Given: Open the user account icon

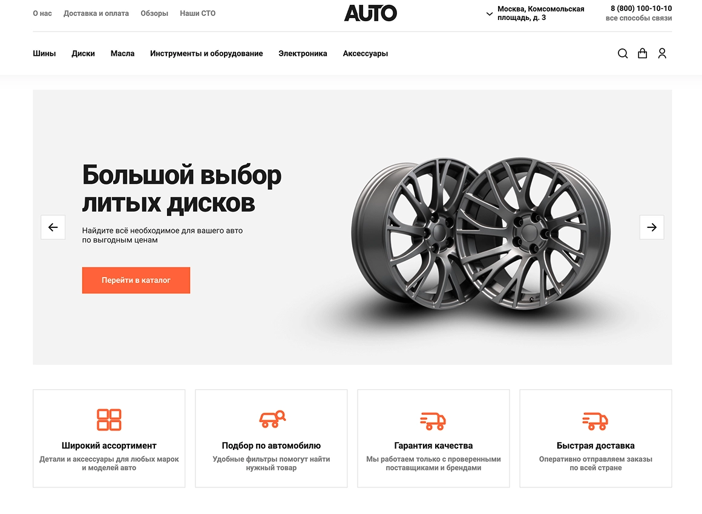Looking at the screenshot, I should click(x=662, y=53).
